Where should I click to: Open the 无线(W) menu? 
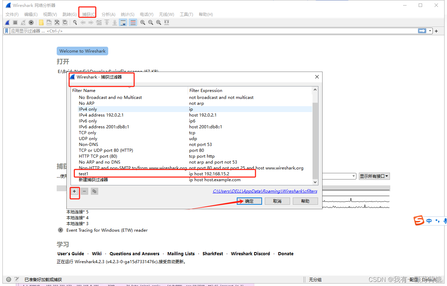(x=166, y=14)
